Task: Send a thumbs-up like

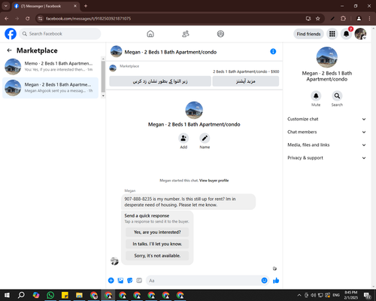Action: (276, 281)
